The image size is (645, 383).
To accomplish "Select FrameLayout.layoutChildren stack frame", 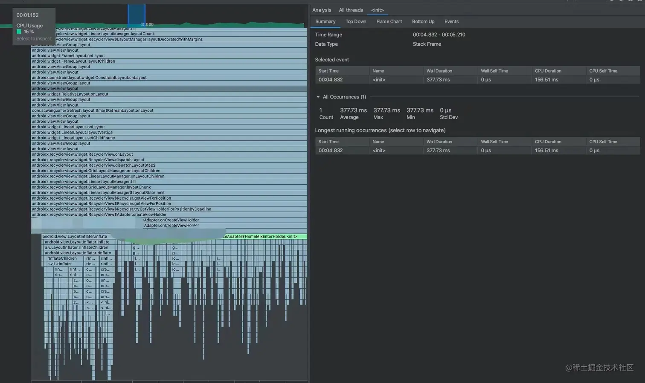I will [169, 61].
